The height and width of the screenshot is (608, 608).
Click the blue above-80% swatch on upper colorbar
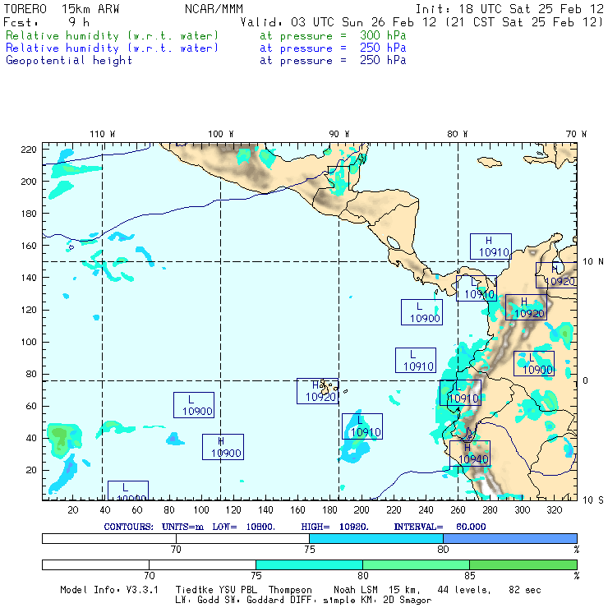point(510,538)
